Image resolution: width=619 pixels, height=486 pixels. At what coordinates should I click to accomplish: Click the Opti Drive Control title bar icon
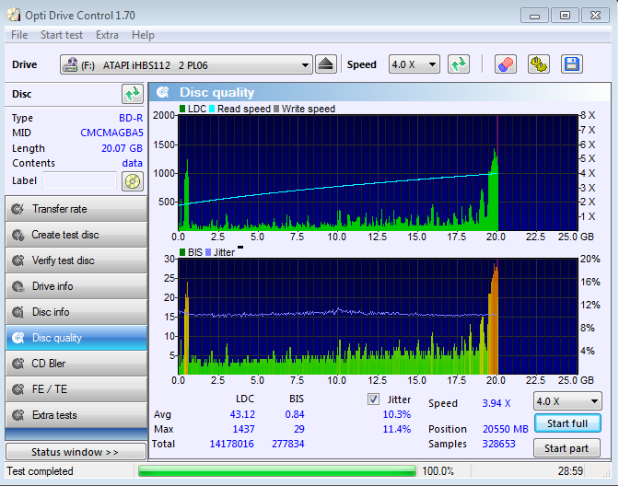click(x=14, y=15)
